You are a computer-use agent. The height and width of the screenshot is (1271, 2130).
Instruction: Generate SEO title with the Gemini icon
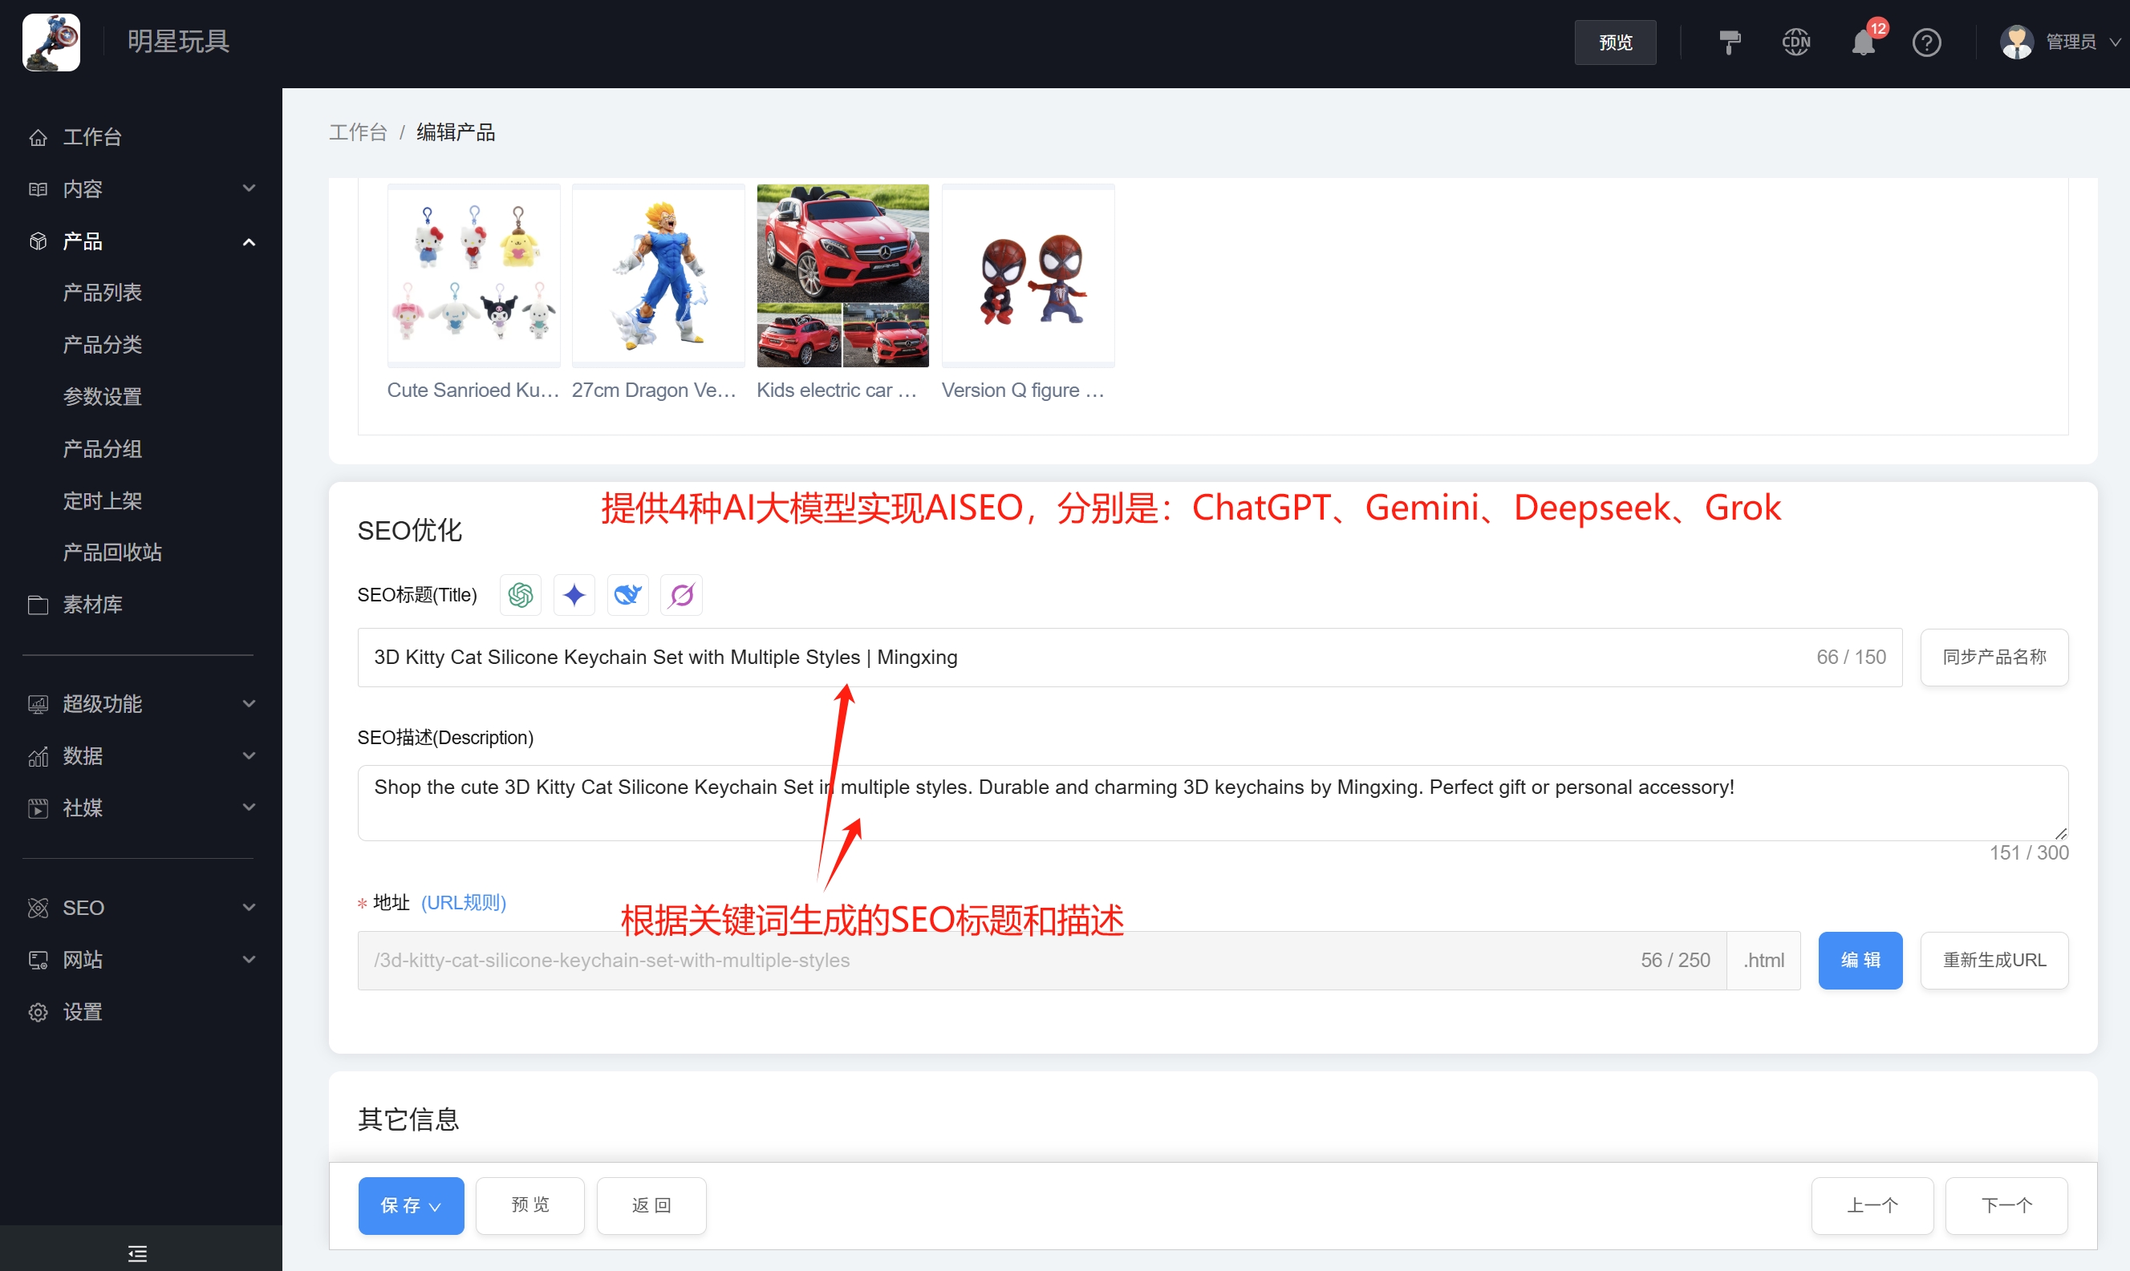[574, 593]
